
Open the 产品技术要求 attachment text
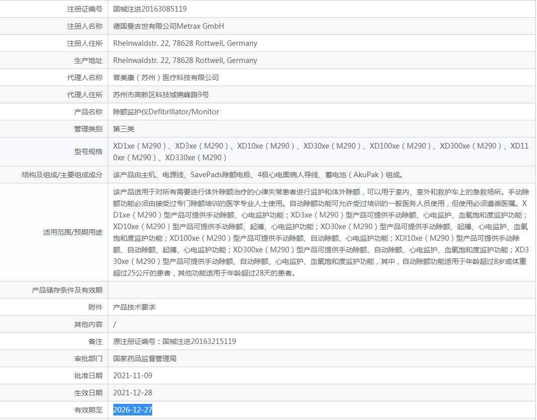134,307
